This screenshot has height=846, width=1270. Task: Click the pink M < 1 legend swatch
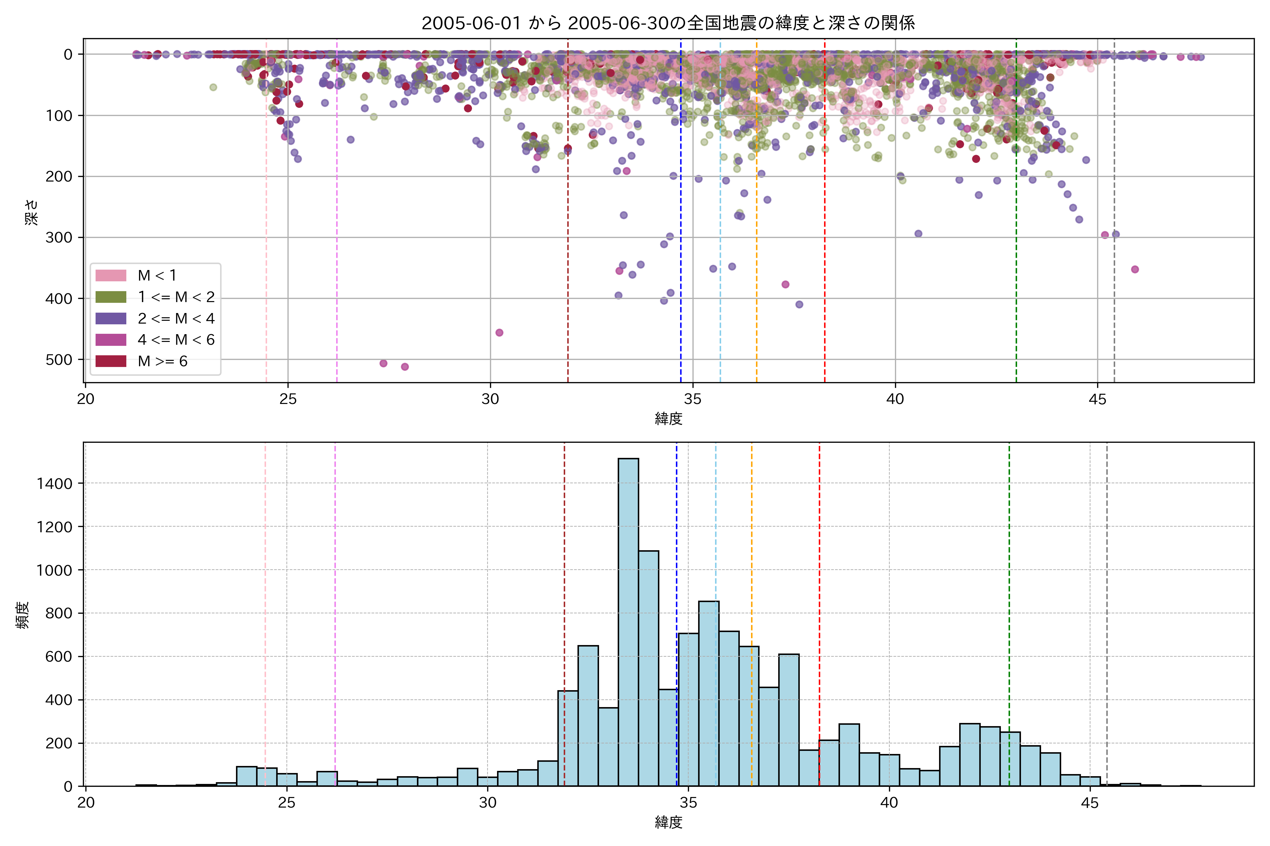pos(111,276)
